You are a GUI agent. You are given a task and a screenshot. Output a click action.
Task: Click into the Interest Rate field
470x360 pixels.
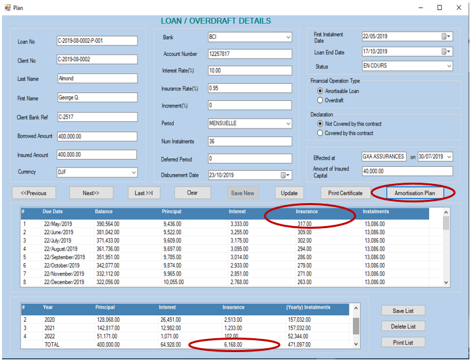249,71
